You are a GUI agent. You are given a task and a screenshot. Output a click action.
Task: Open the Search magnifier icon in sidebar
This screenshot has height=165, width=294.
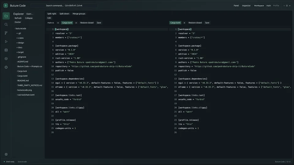coord(6,24)
